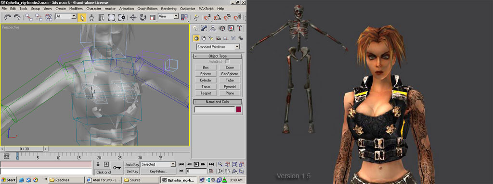Open the Rendering menu

click(169, 9)
